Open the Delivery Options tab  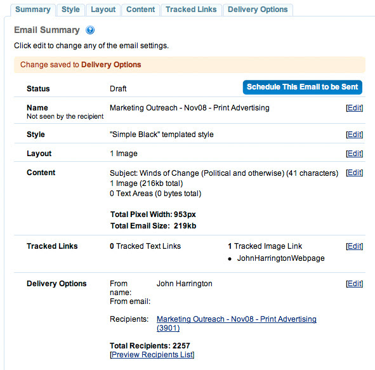coord(258,10)
